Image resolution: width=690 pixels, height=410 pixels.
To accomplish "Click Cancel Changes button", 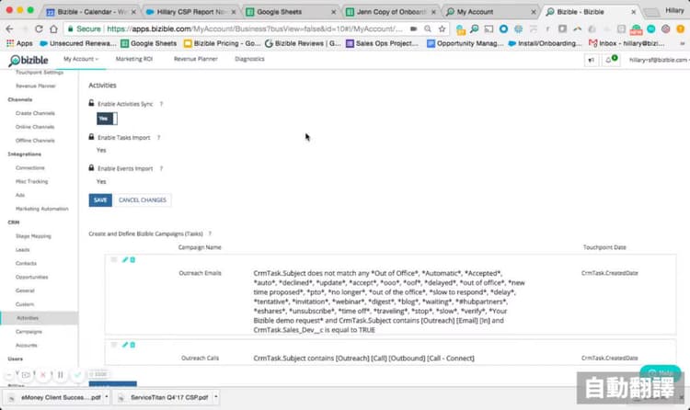I will click(143, 200).
